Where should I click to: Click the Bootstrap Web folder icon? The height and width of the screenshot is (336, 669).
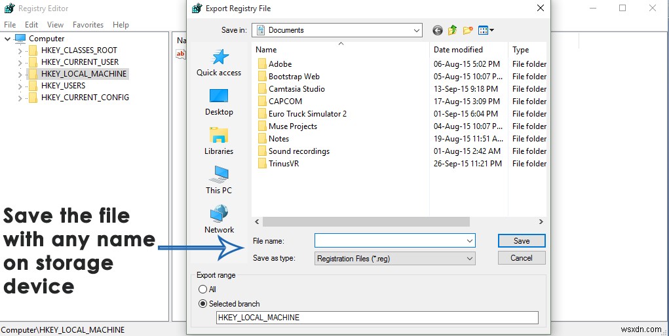point(262,77)
